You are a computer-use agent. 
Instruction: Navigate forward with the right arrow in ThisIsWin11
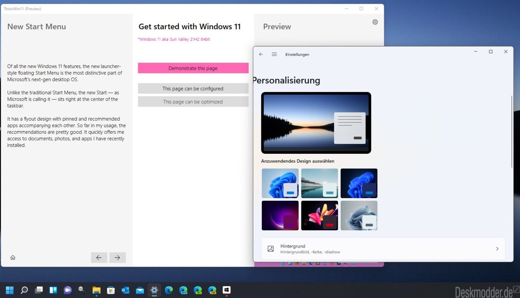tap(117, 257)
